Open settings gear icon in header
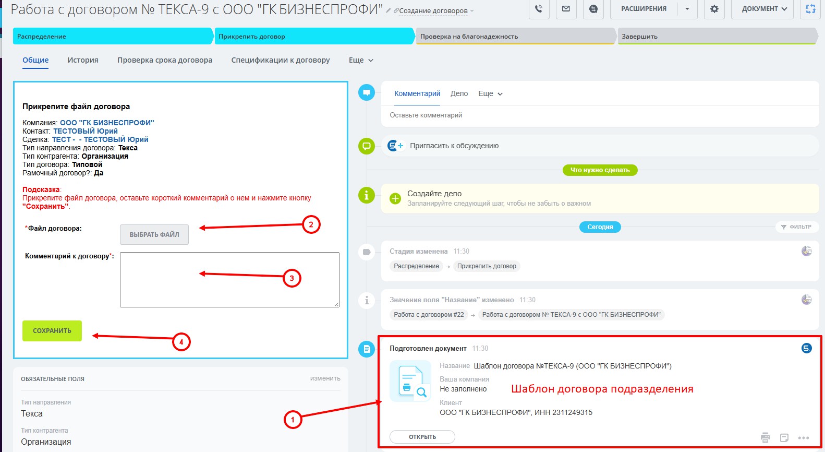The width and height of the screenshot is (825, 452). (714, 9)
